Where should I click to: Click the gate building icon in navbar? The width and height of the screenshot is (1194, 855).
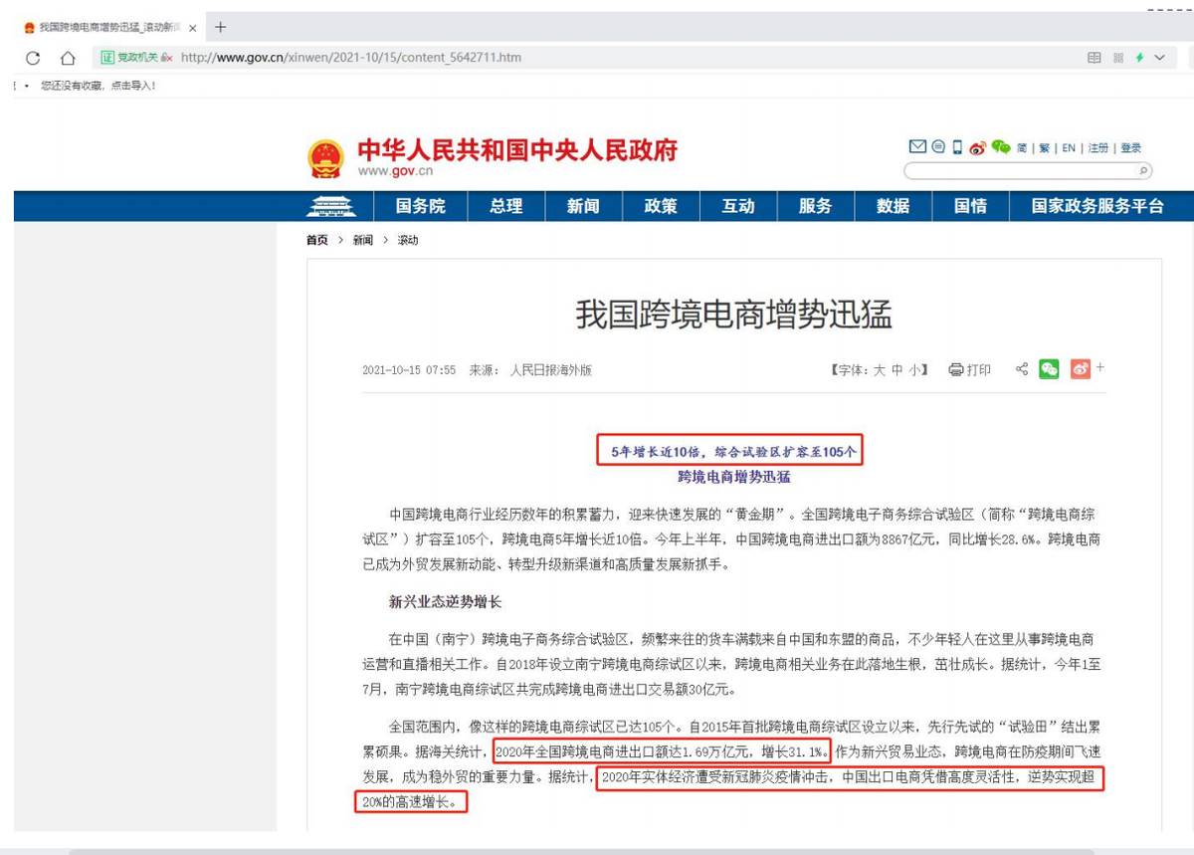[x=331, y=206]
